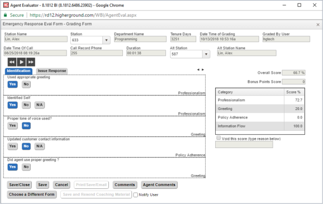Switch to the Identification tab
This screenshot has width=323, height=204.
18,71
